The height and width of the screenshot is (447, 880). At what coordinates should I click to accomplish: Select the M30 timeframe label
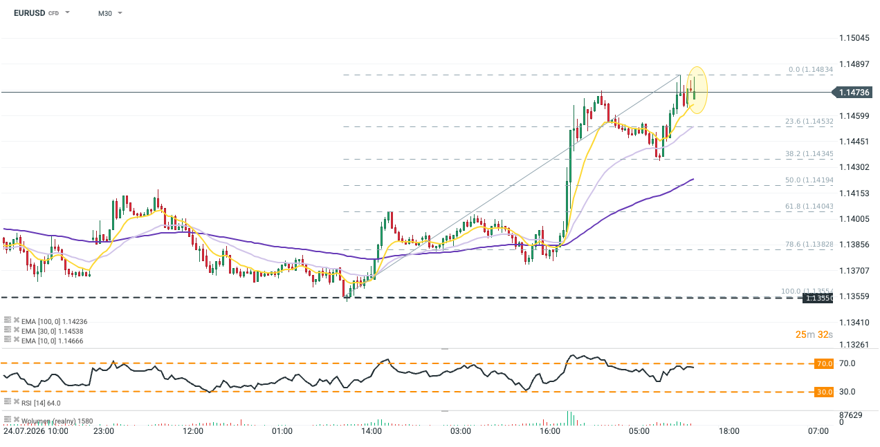click(105, 13)
